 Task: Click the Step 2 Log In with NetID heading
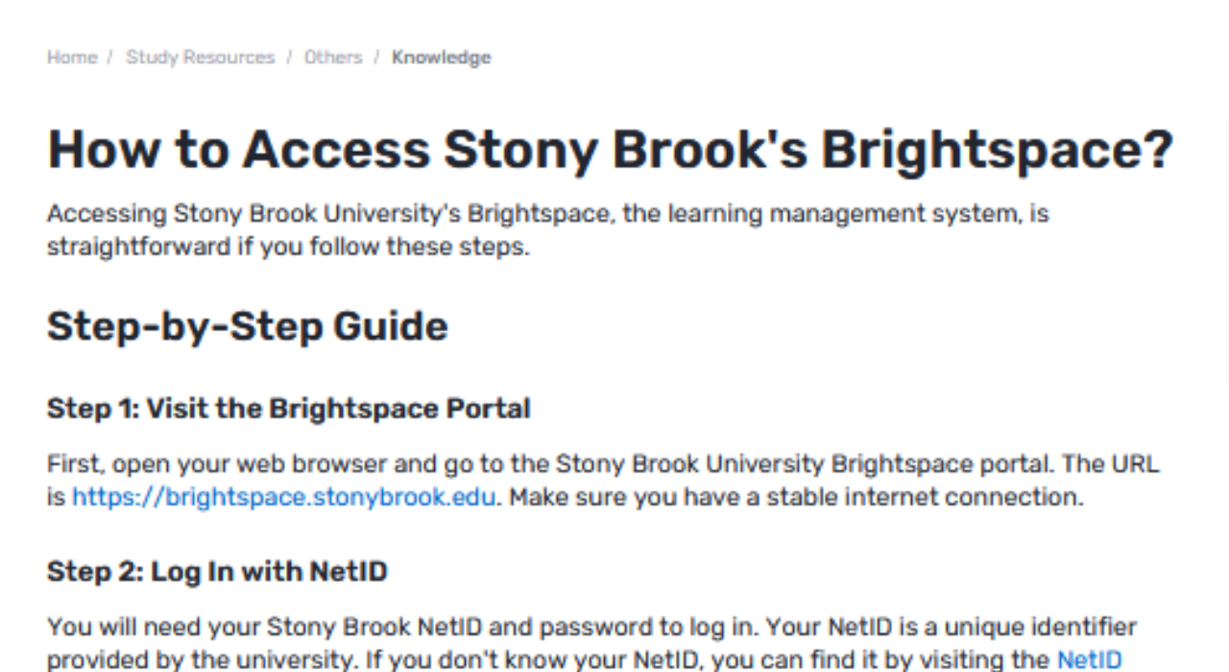click(x=217, y=570)
